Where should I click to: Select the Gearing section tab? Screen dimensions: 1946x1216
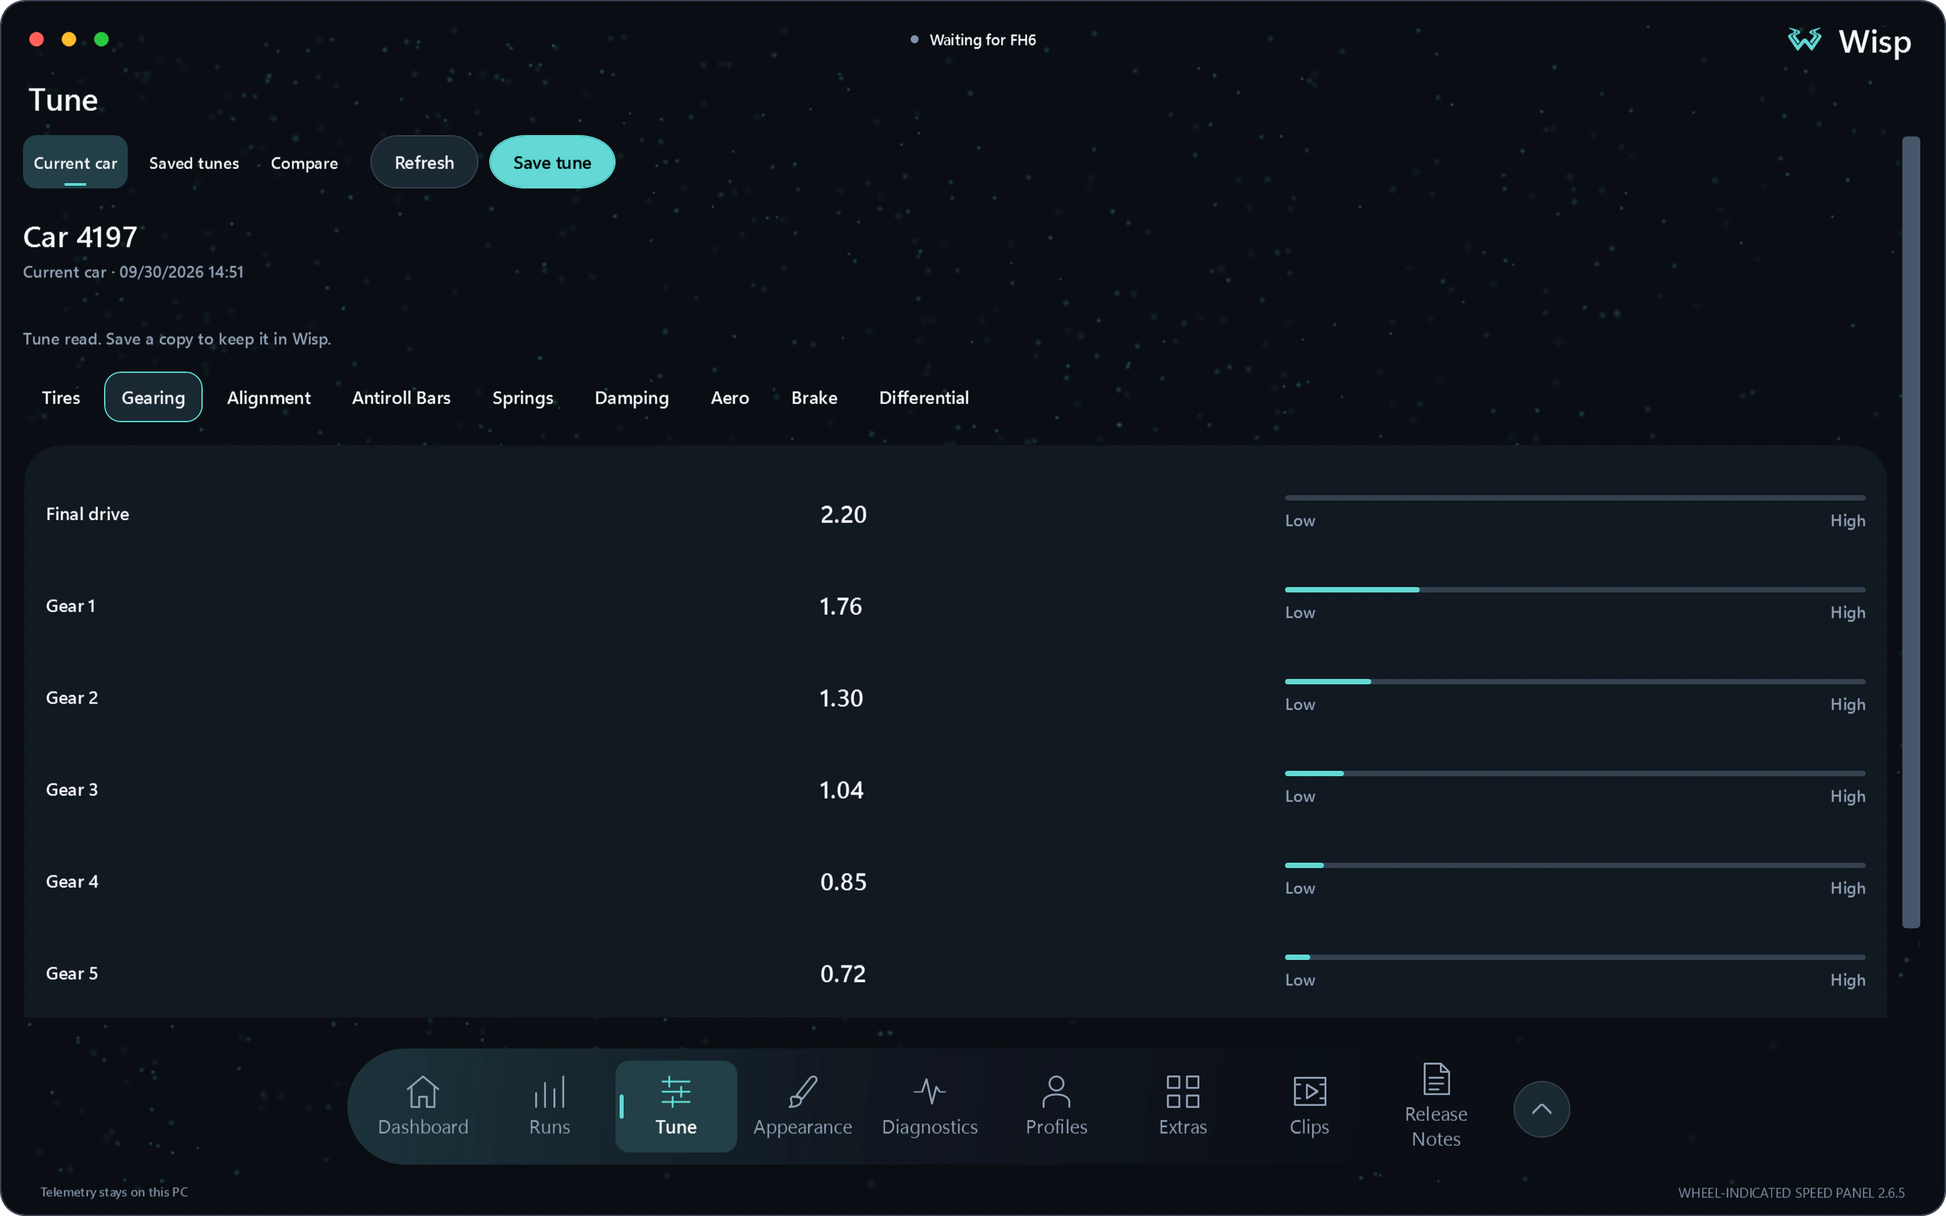click(153, 397)
